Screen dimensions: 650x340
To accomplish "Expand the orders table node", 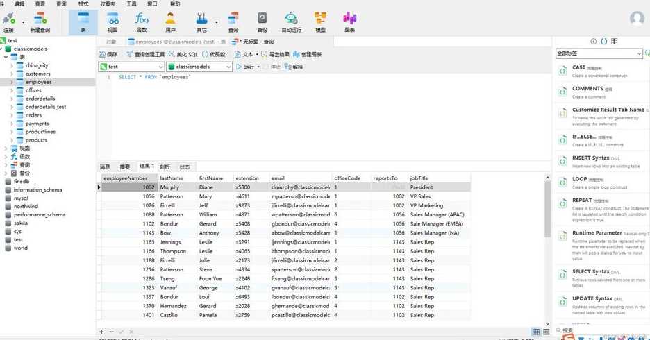I will pyautogui.click(x=11, y=115).
